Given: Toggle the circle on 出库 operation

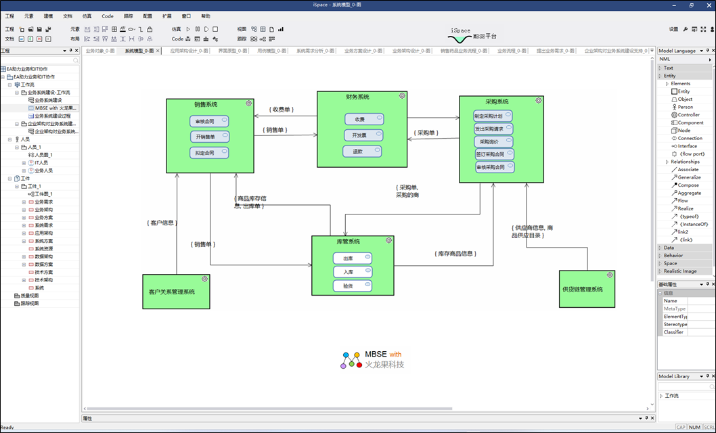Looking at the screenshot, I should pos(367,257).
